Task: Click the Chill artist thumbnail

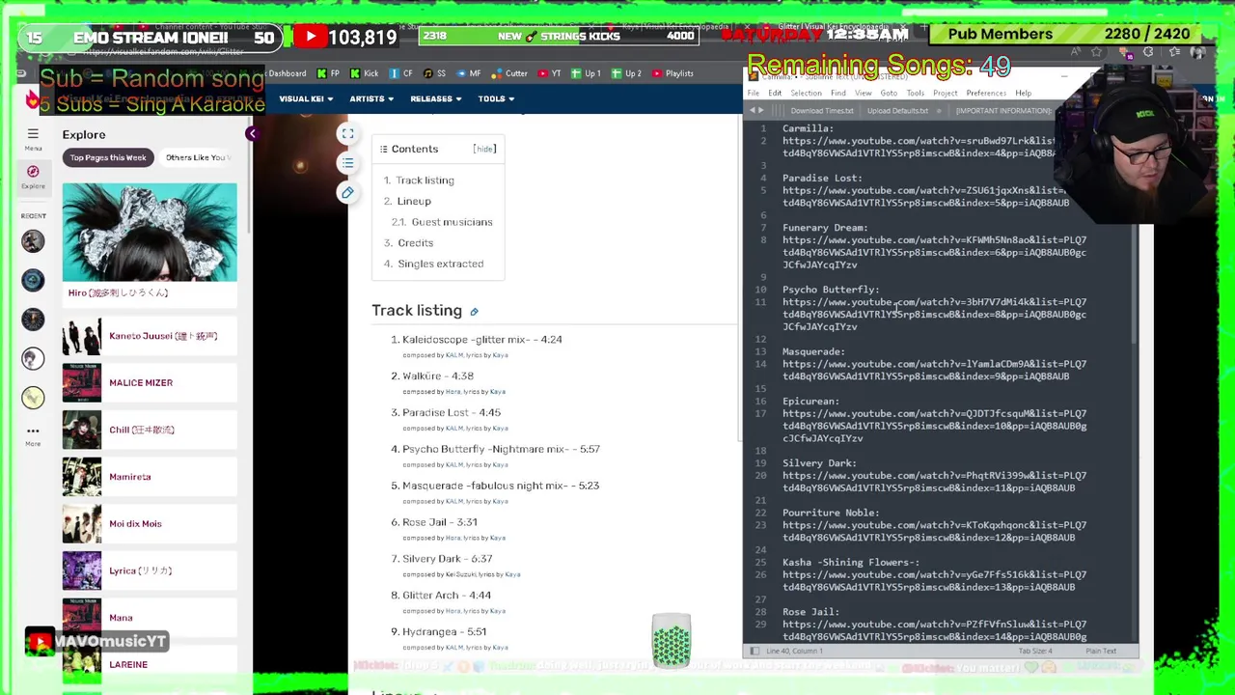Action: (82, 430)
